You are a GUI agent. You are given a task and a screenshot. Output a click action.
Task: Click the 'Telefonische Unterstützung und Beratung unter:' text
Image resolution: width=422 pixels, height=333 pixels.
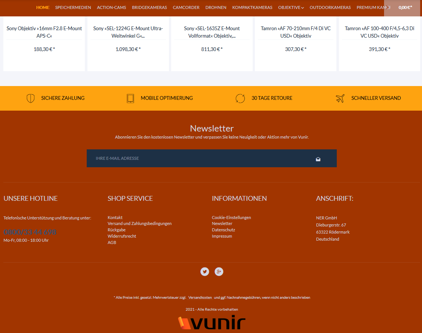tap(47, 218)
